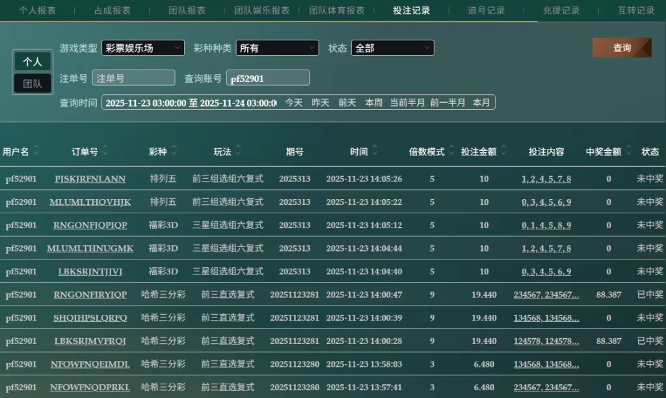Click the 注单号 input field
The height and width of the screenshot is (398, 666).
133,78
